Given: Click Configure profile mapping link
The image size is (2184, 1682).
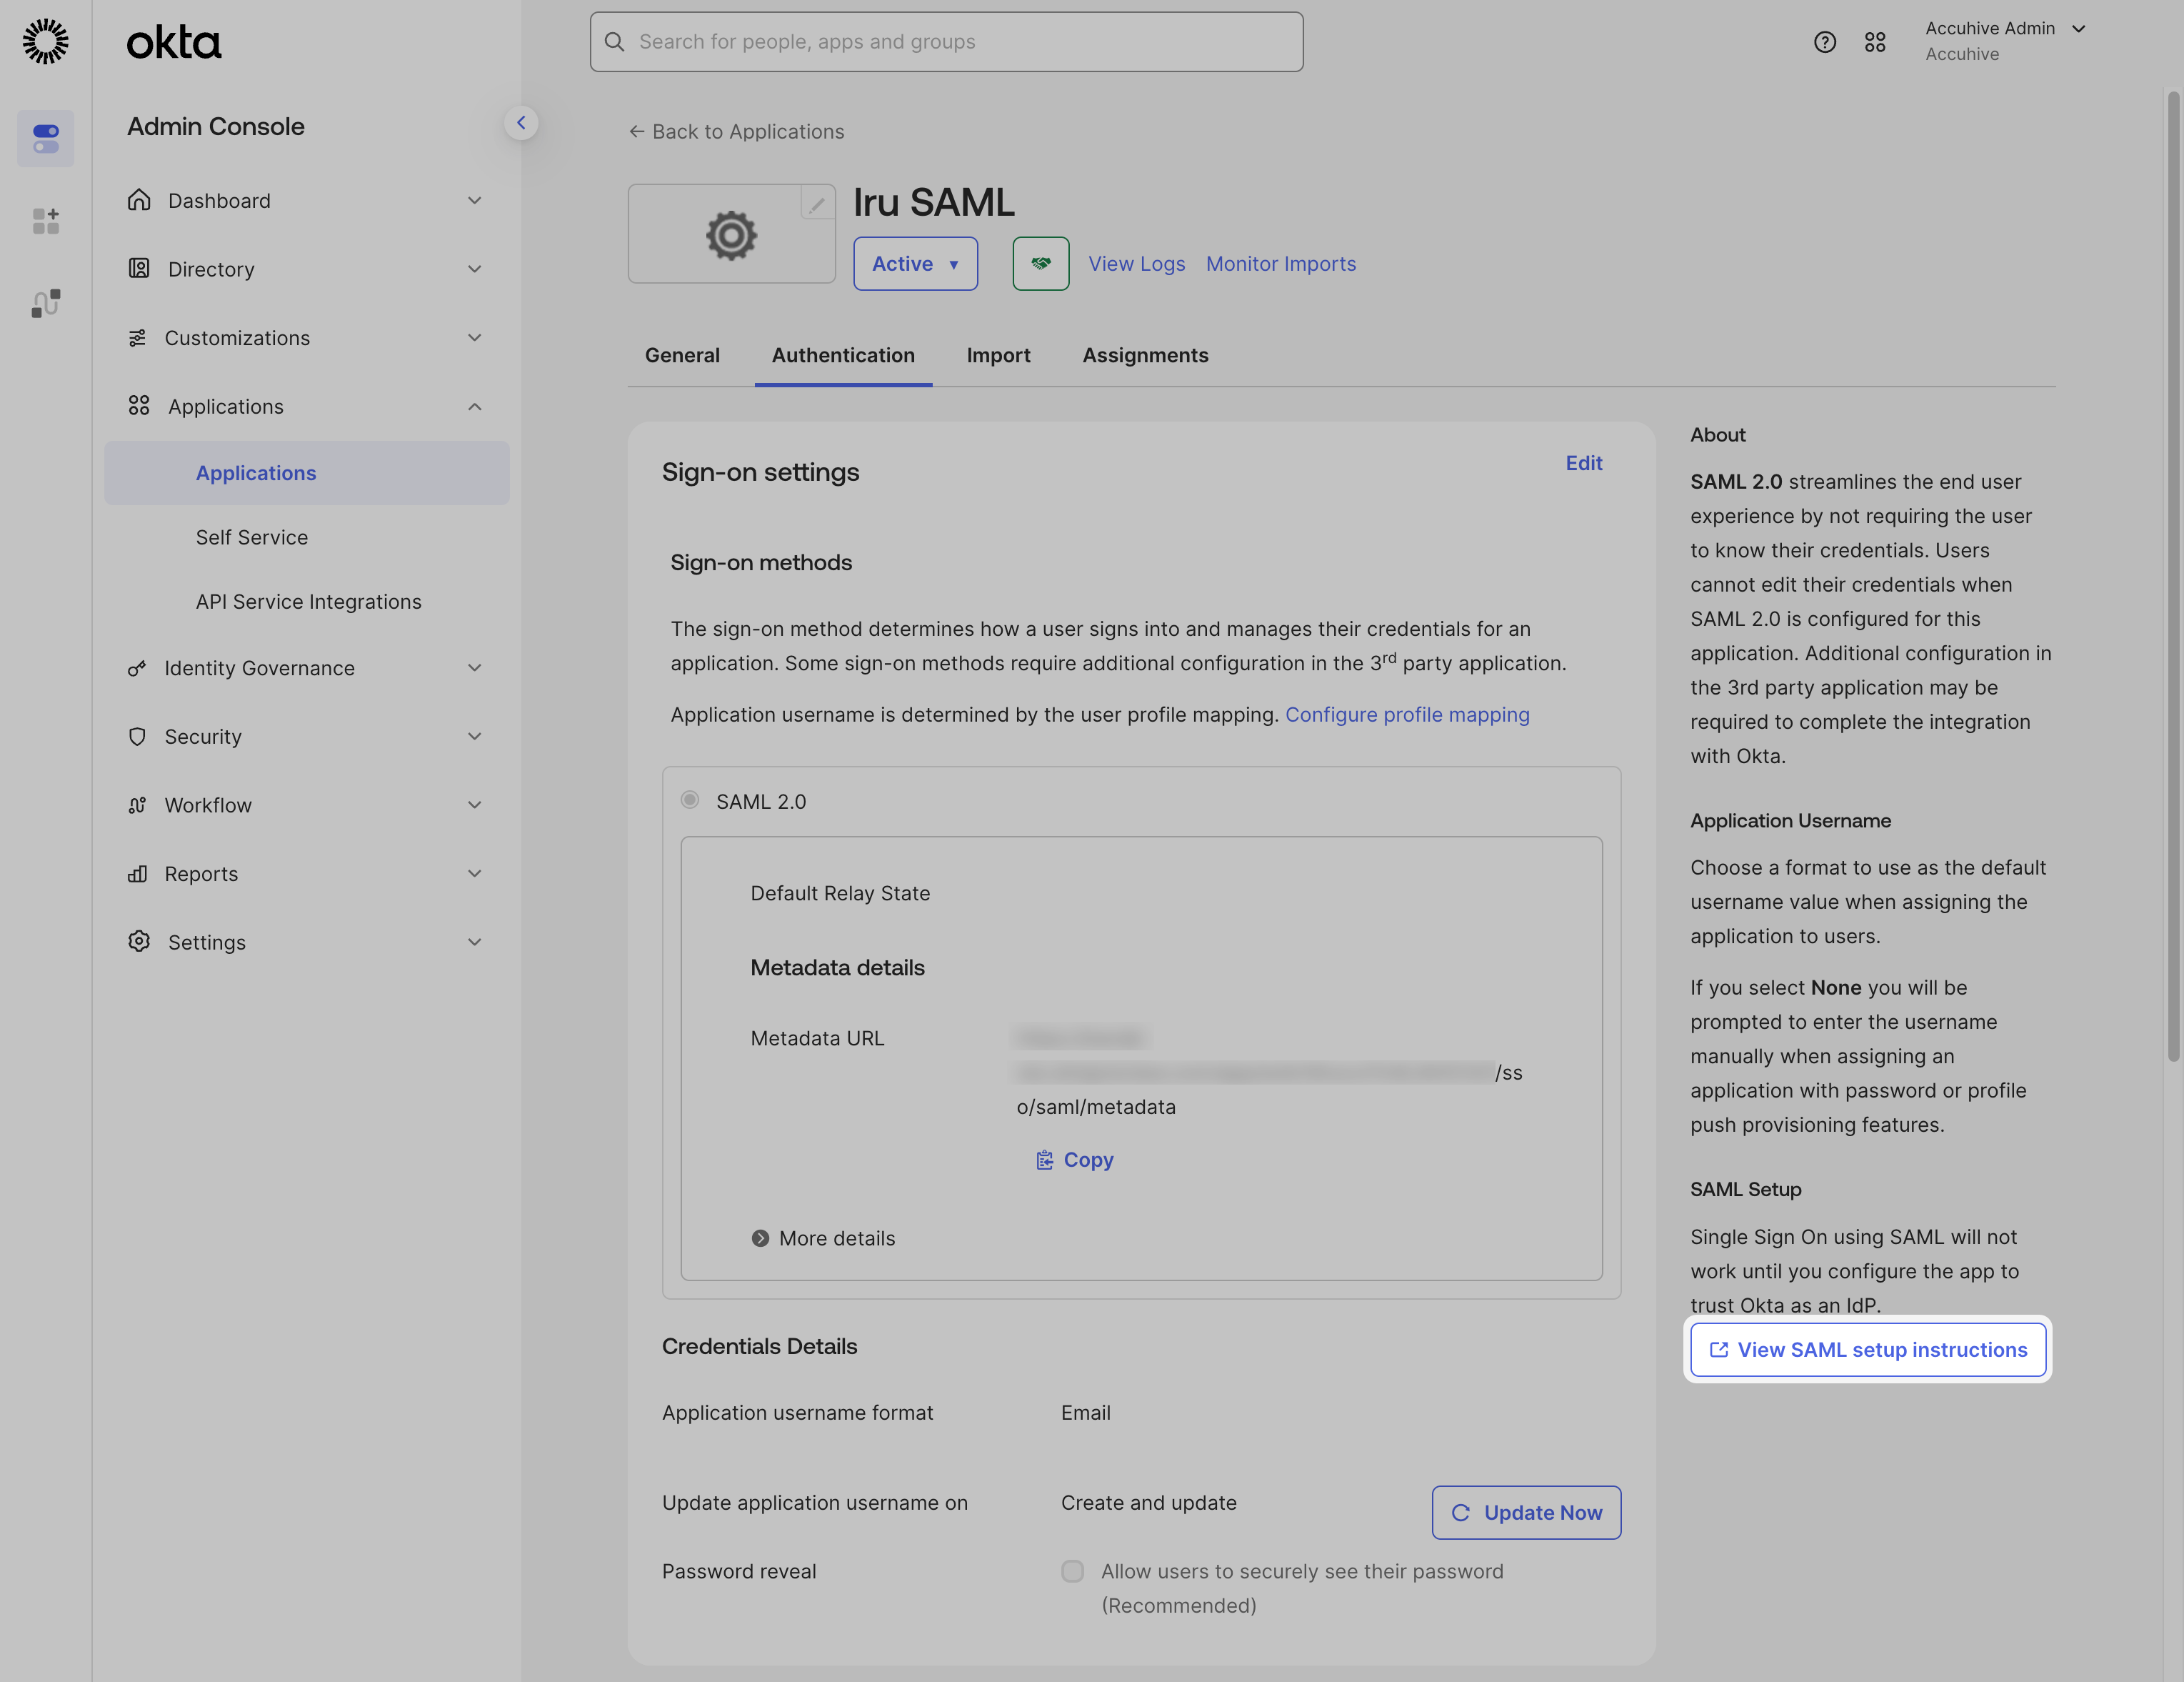Looking at the screenshot, I should pyautogui.click(x=1407, y=715).
